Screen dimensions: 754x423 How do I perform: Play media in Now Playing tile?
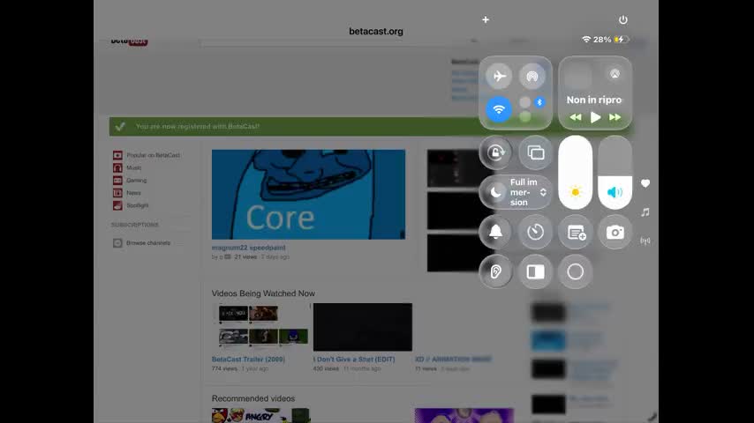[x=595, y=117]
